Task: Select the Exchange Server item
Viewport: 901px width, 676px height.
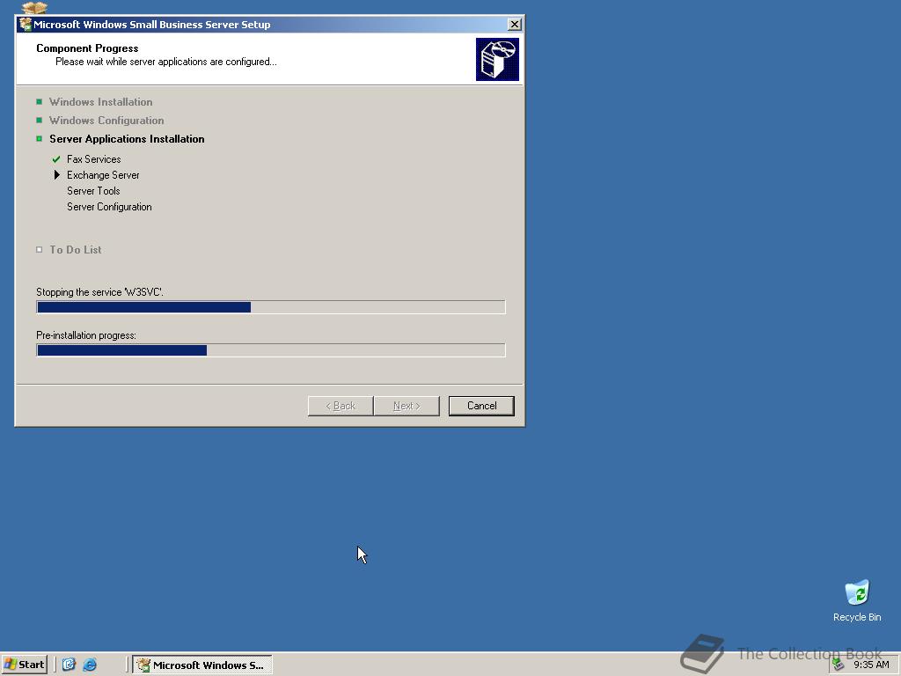Action: click(x=103, y=175)
